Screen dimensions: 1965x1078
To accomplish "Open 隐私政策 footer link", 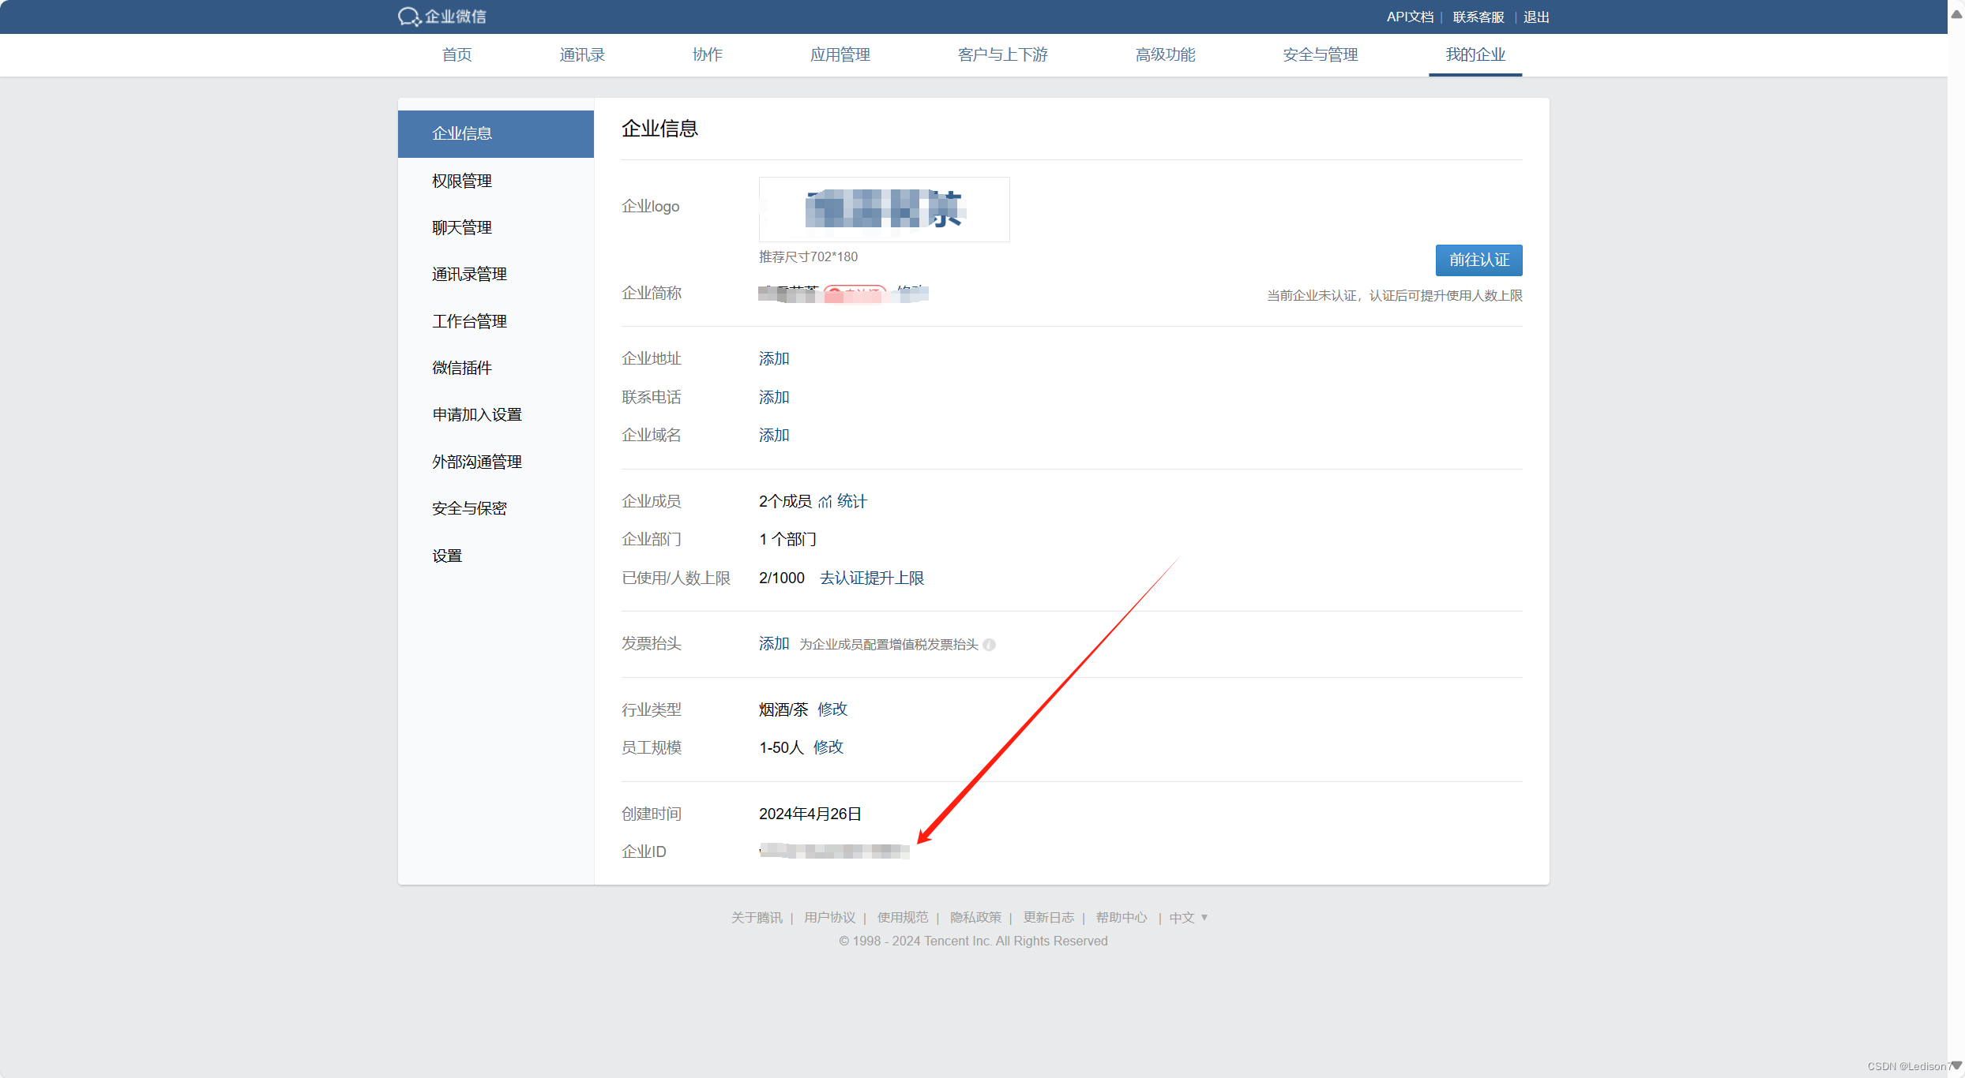I will (975, 917).
